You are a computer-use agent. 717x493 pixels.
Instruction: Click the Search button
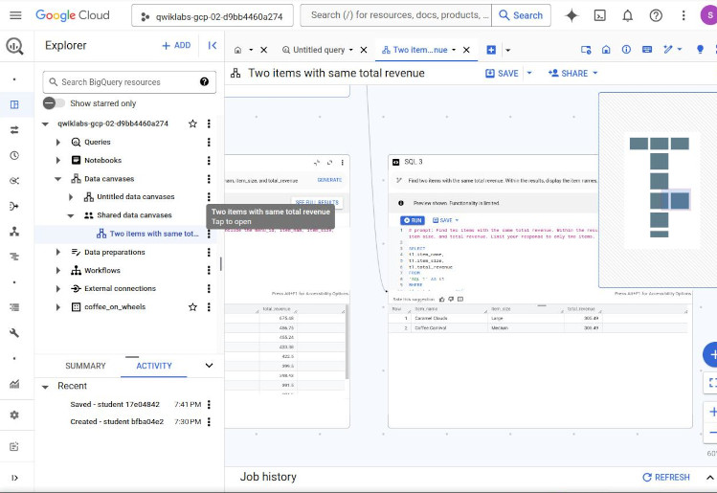pyautogui.click(x=521, y=15)
